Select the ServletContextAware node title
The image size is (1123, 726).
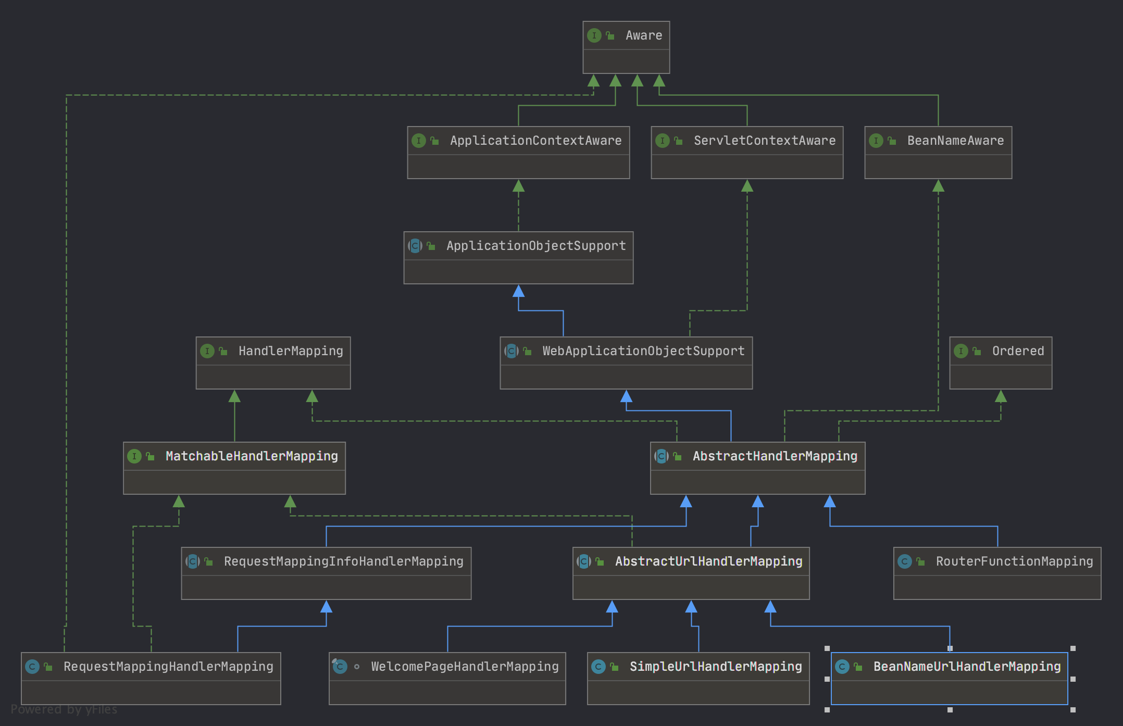pos(764,141)
